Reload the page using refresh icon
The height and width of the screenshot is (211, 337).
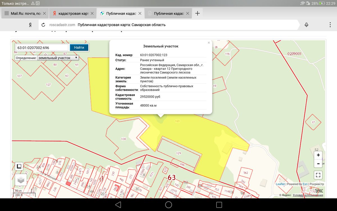pos(43,25)
